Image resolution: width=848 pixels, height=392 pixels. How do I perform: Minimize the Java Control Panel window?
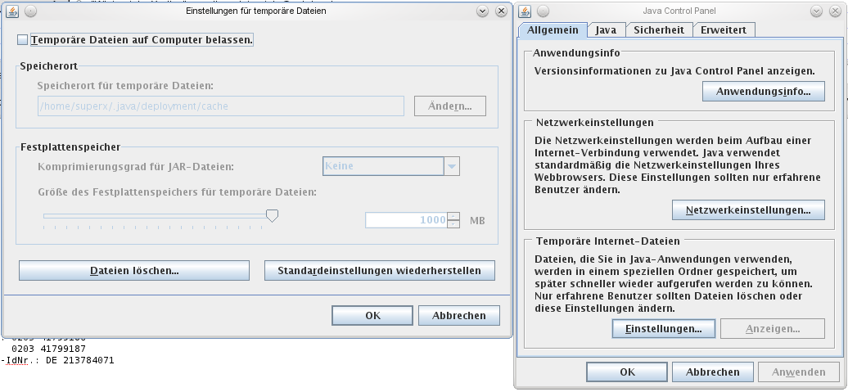point(817,11)
